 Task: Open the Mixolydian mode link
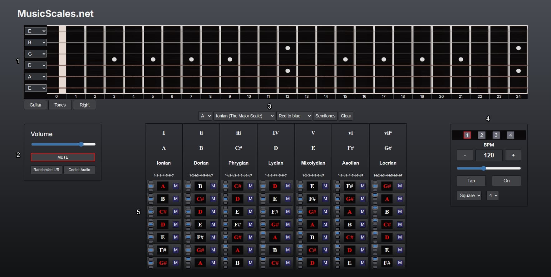[x=313, y=163]
